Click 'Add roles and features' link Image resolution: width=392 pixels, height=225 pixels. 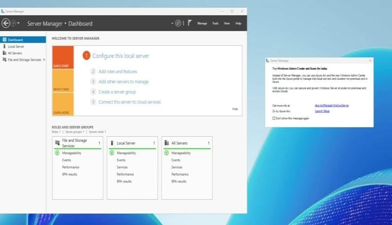pyautogui.click(x=118, y=72)
